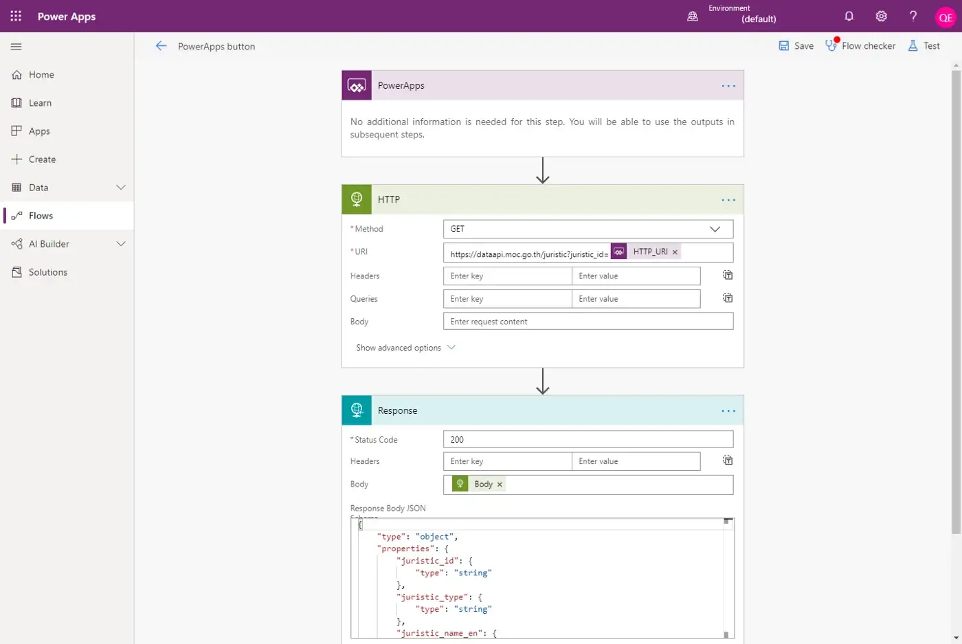
Task: Open the PowerApps step ellipsis menu
Action: (x=728, y=86)
